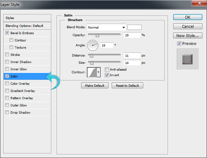Click the Distance value field

coord(132,56)
